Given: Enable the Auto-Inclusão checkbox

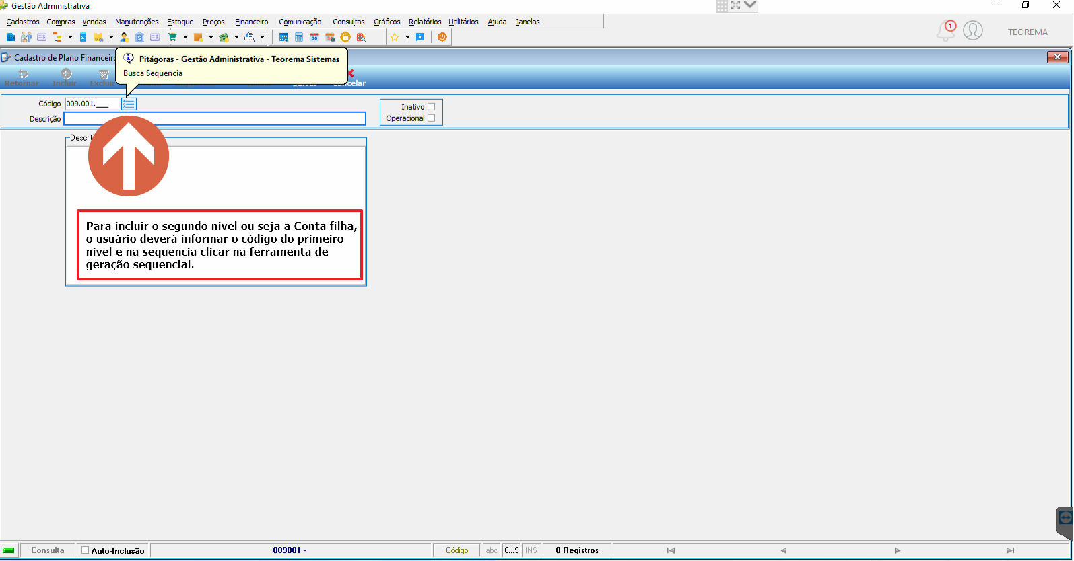Looking at the screenshot, I should click(x=85, y=550).
